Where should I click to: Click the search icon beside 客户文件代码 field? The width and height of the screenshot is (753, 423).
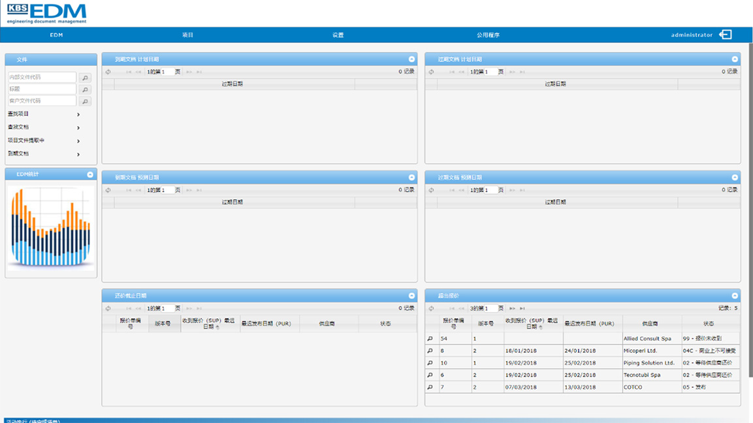click(85, 101)
